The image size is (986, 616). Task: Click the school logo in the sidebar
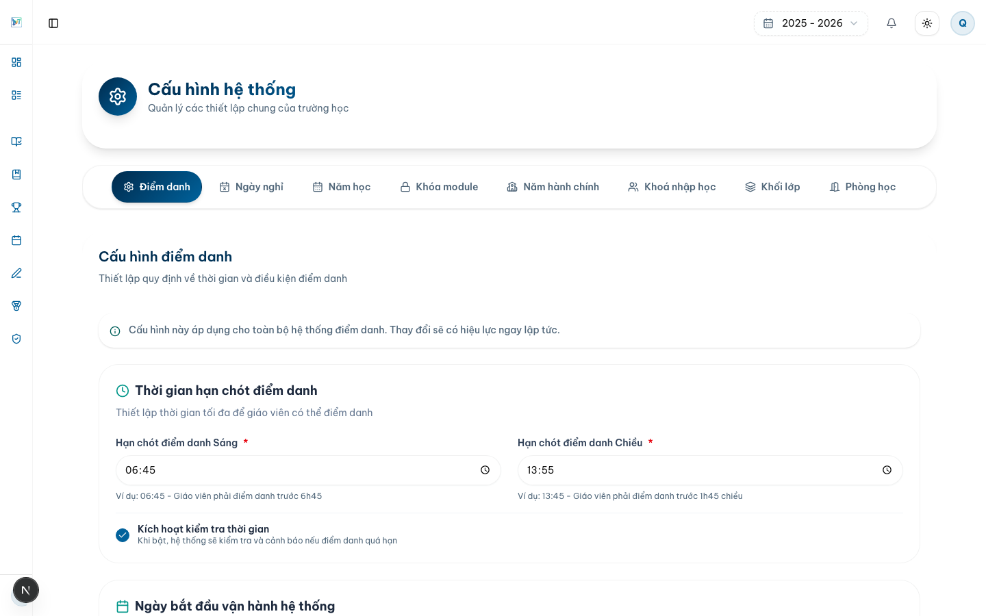click(x=16, y=23)
